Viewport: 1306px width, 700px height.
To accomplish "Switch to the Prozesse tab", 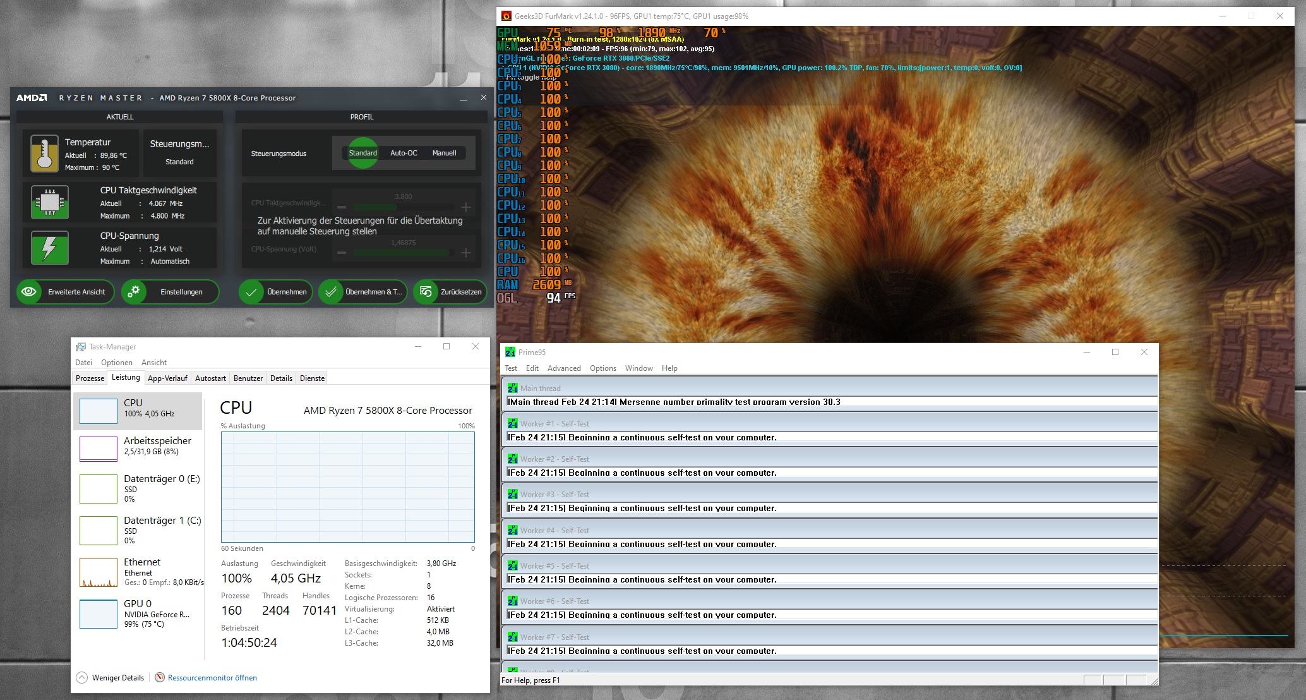I will pos(90,378).
